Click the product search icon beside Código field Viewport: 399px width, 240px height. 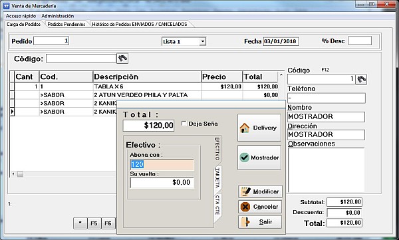click(x=122, y=59)
